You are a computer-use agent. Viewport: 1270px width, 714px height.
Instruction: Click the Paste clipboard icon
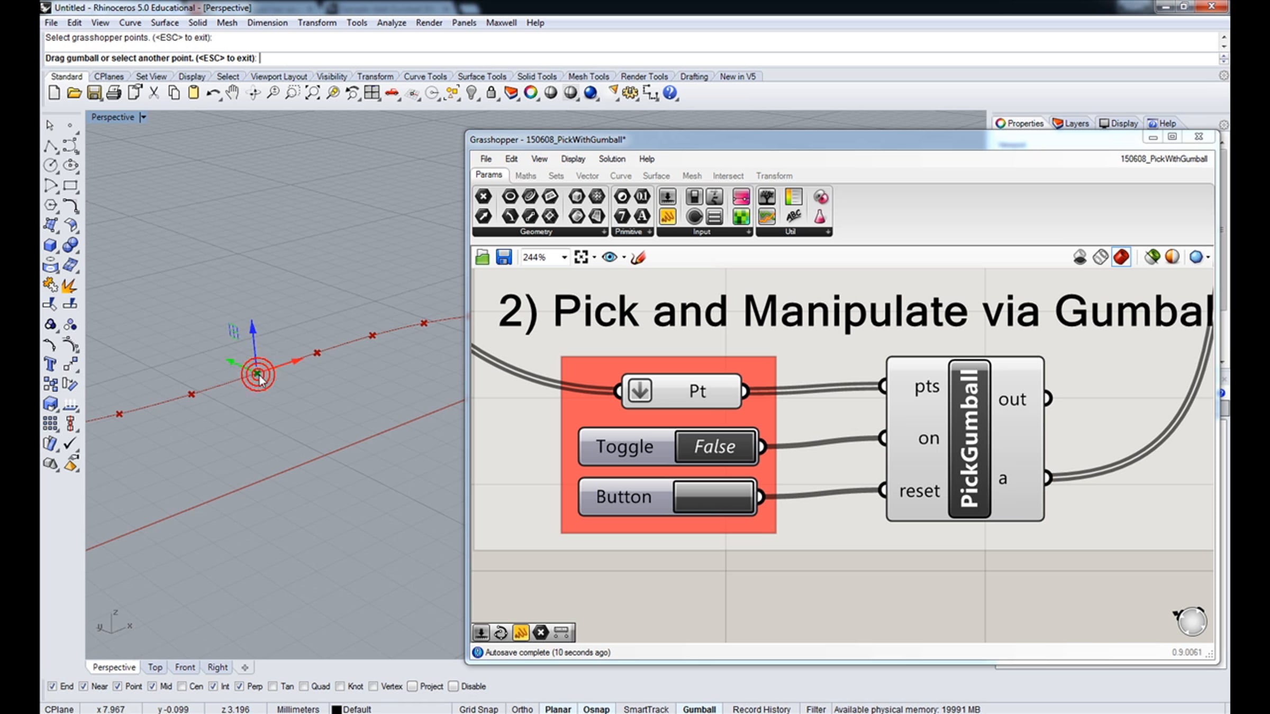tap(194, 93)
